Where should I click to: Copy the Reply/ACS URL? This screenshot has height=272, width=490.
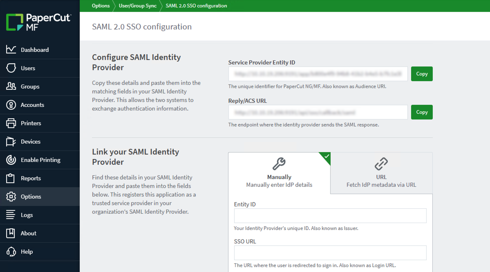tap(422, 112)
